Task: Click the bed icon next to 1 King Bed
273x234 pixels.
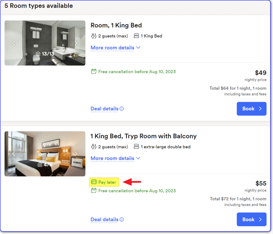Action: [x=136, y=36]
